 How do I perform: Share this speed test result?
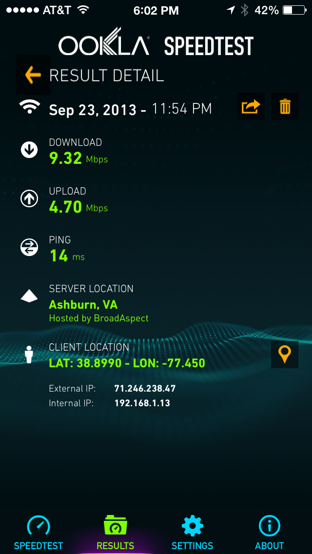(251, 106)
